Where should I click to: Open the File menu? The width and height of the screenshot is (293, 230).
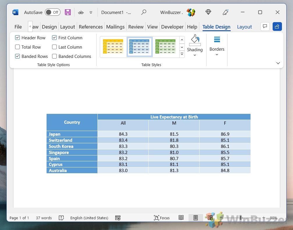[18, 27]
